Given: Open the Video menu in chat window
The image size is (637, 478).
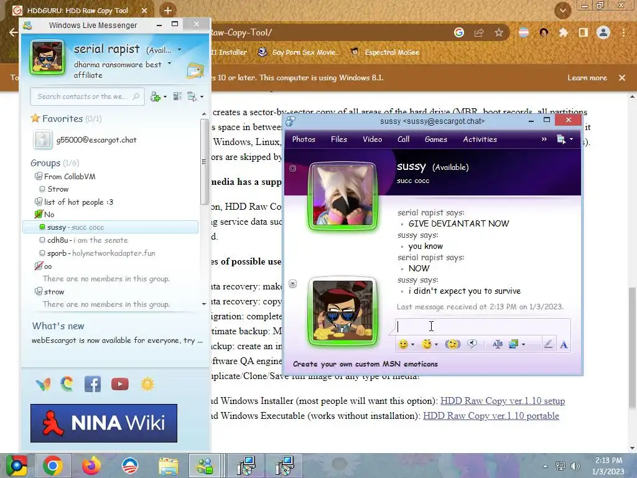Looking at the screenshot, I should (x=372, y=139).
